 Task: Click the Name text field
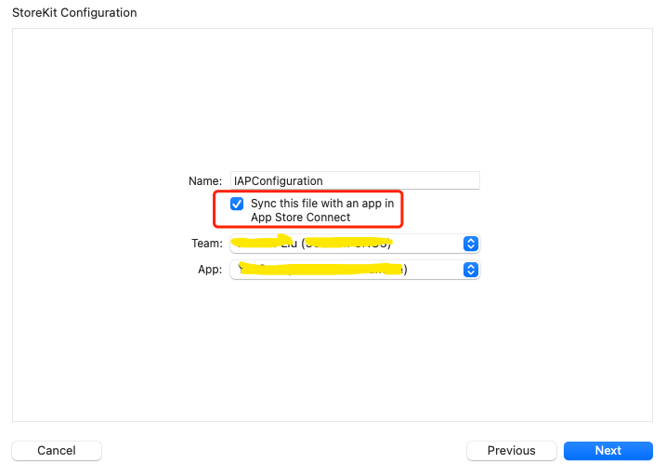click(354, 181)
